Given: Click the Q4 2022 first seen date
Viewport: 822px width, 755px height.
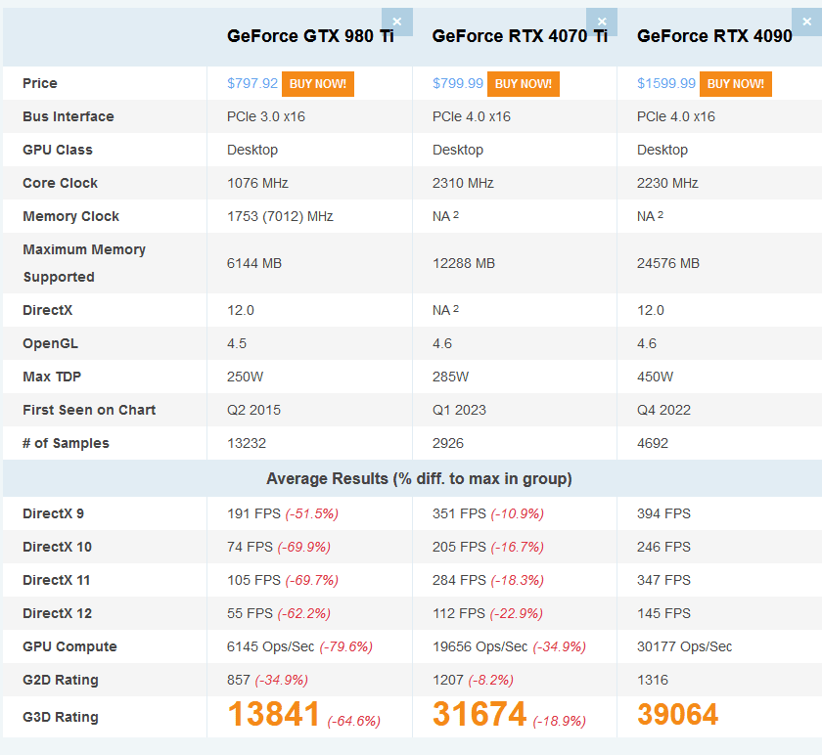Looking at the screenshot, I should pyautogui.click(x=663, y=410).
